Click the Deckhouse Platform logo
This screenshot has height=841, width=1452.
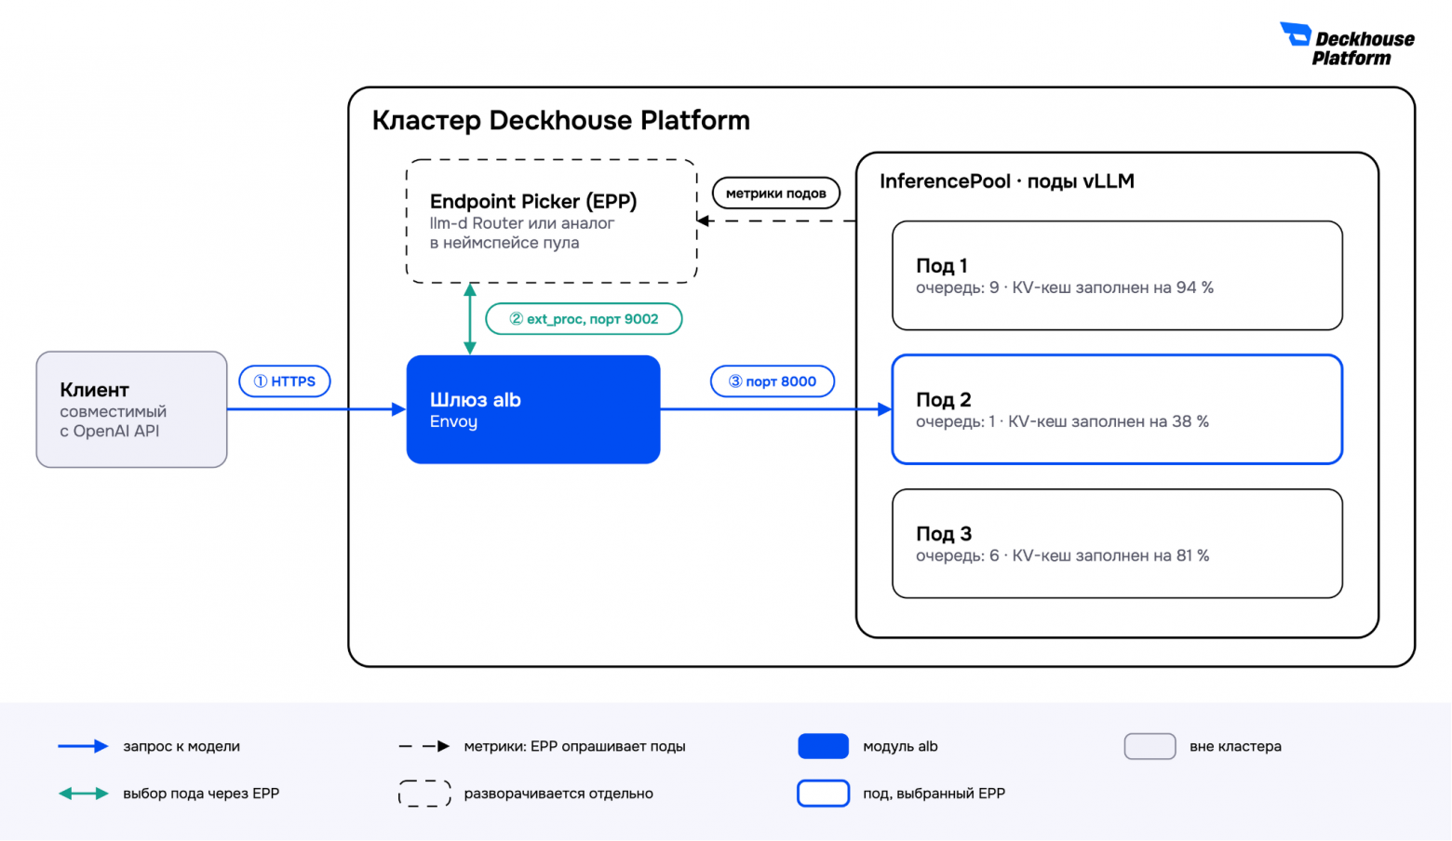pos(1347,45)
